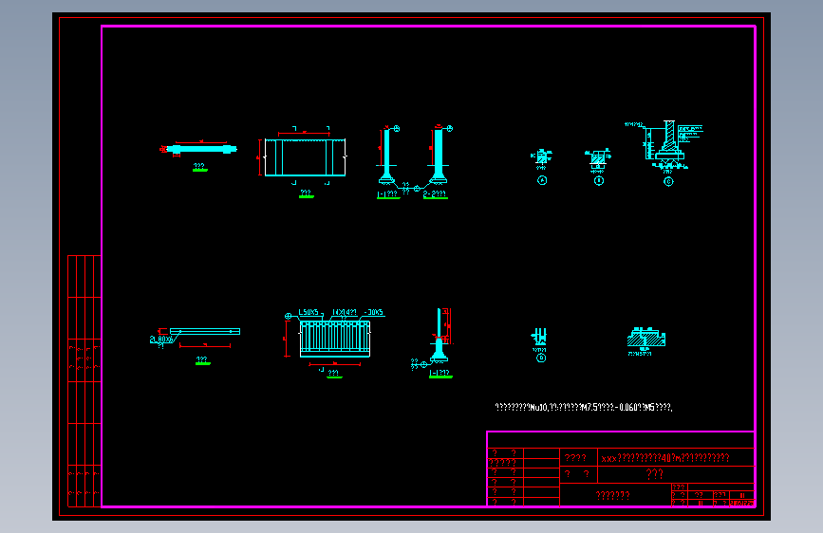Click the 2-2 section post drawing

pos(439,156)
